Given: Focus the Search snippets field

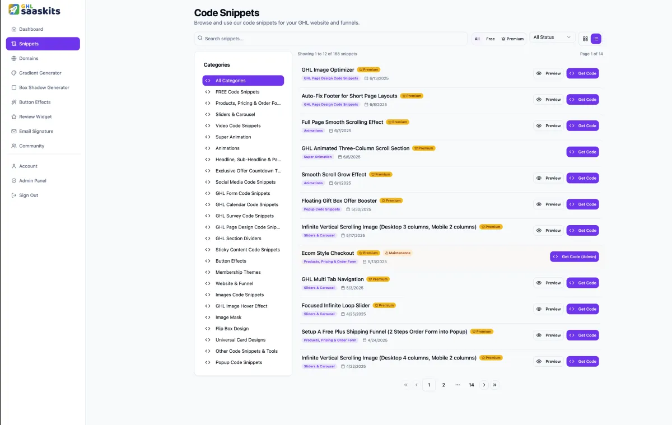Looking at the screenshot, I should [x=331, y=39].
